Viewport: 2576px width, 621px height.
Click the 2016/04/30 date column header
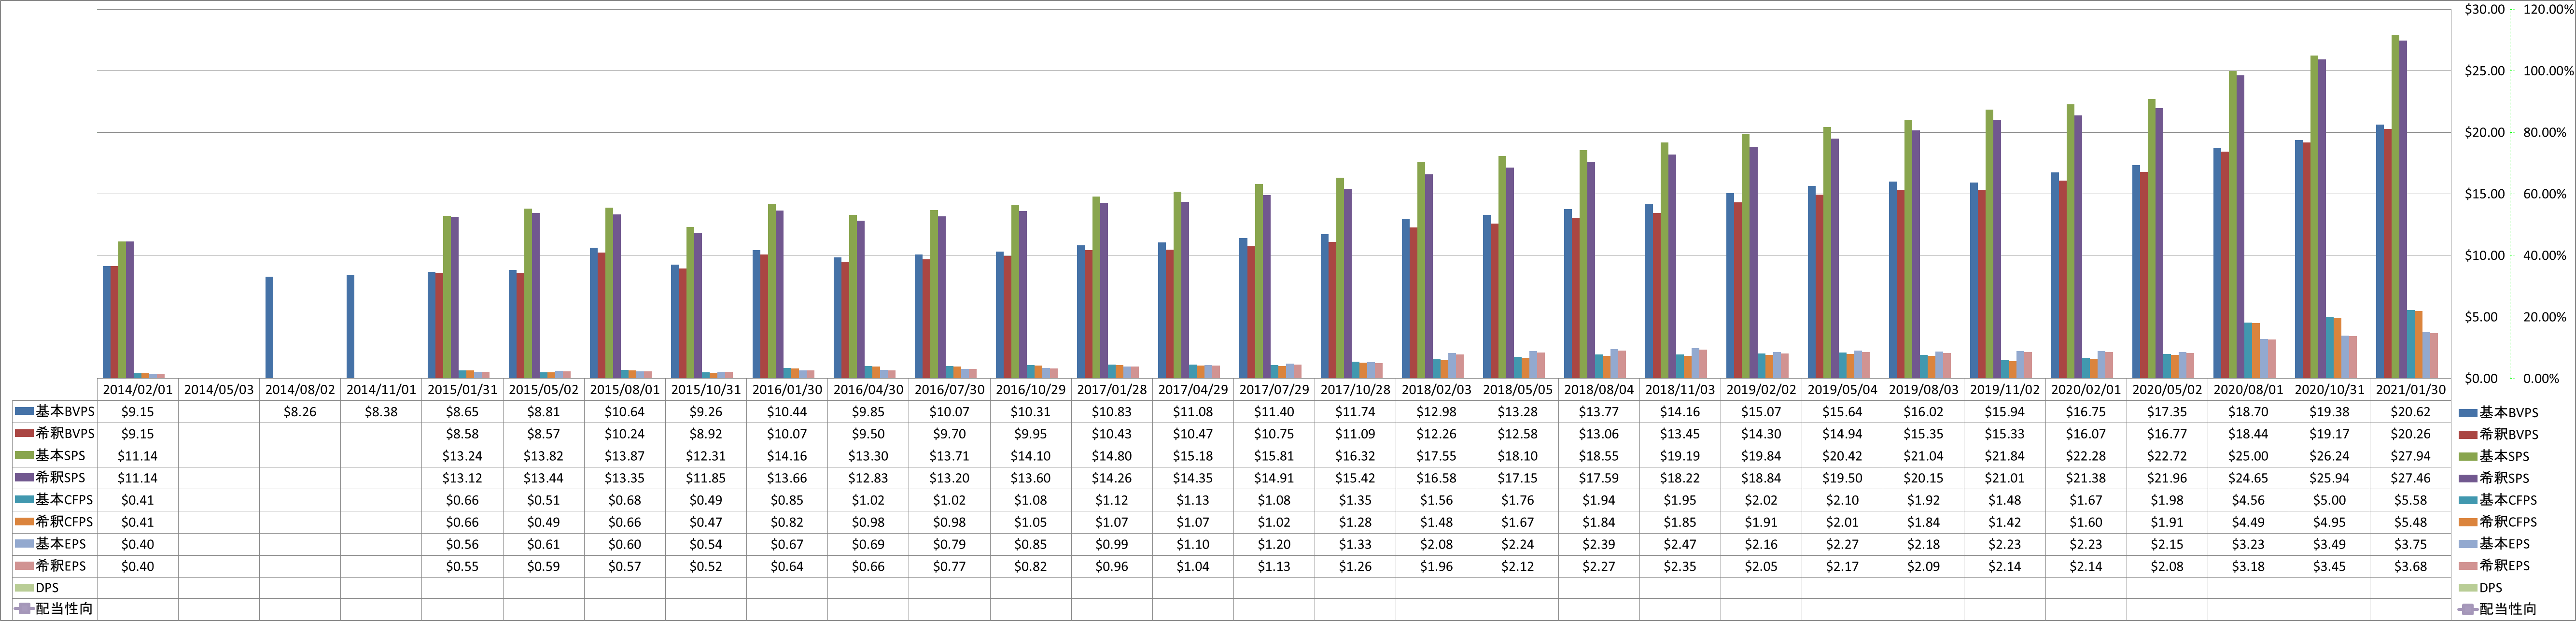[x=868, y=390]
